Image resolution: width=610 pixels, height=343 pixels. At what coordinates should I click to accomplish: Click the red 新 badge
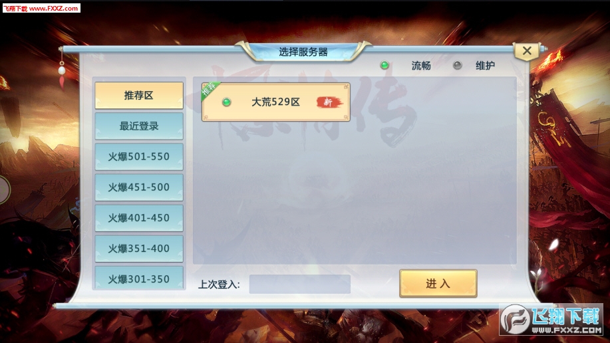pyautogui.click(x=329, y=102)
